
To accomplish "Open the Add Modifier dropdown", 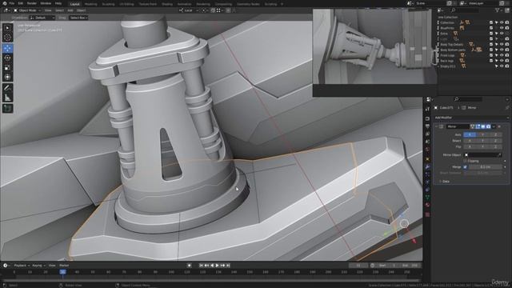I will pos(471,118).
